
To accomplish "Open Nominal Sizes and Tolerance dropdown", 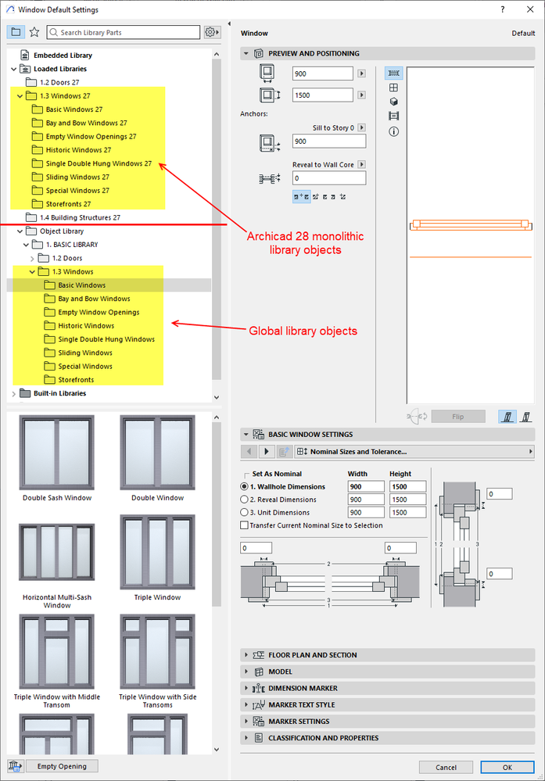I will pyautogui.click(x=414, y=451).
